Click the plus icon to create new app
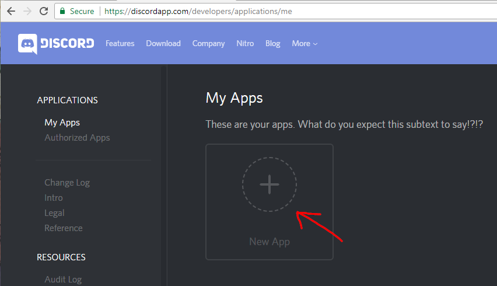Image resolution: width=497 pixels, height=286 pixels. pyautogui.click(x=269, y=184)
